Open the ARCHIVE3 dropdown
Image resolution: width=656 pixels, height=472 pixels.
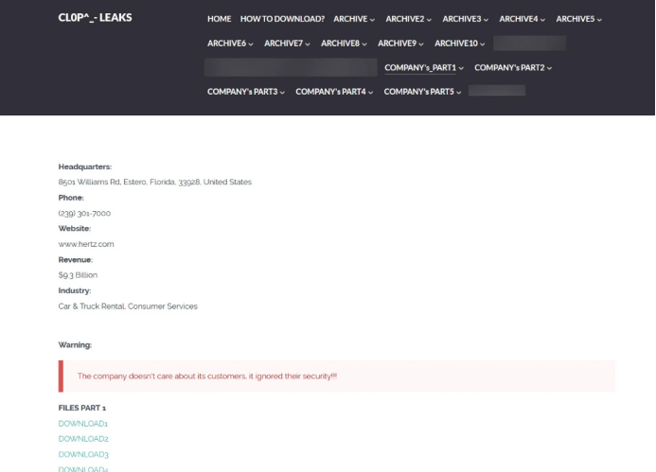[466, 19]
